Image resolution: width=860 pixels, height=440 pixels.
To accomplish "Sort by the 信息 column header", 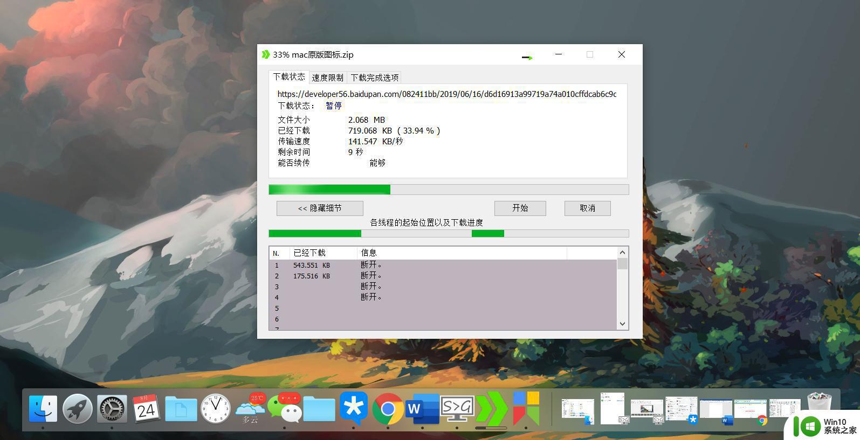I will coord(462,253).
